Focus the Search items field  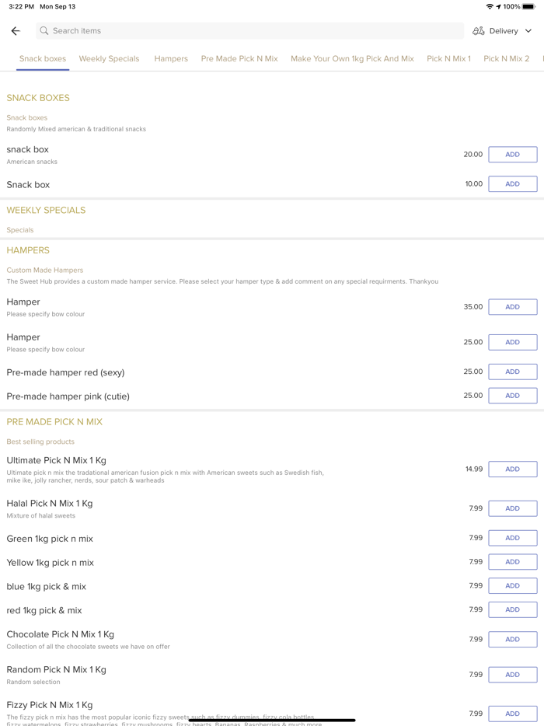coord(249,31)
